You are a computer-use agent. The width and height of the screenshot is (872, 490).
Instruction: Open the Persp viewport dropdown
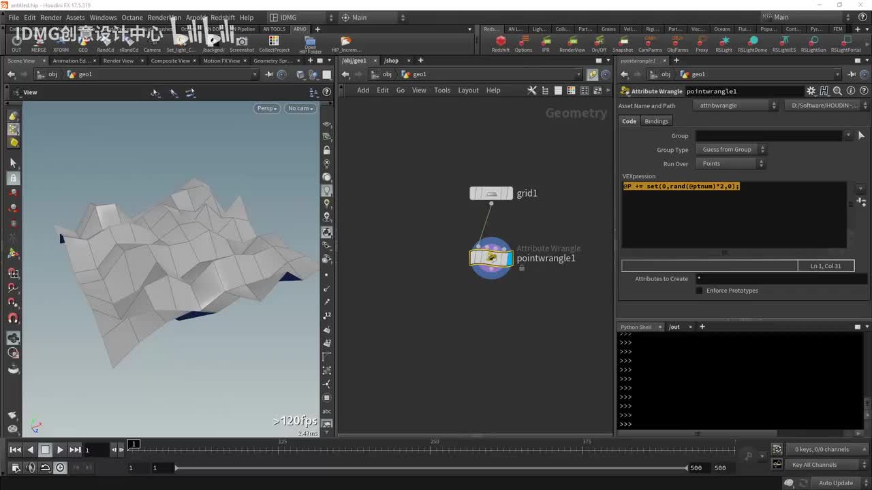point(266,108)
